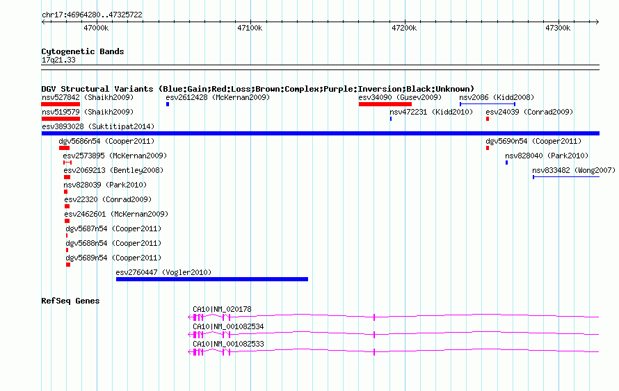Select the CA10|NM_001082533 transcript label

coord(228,344)
